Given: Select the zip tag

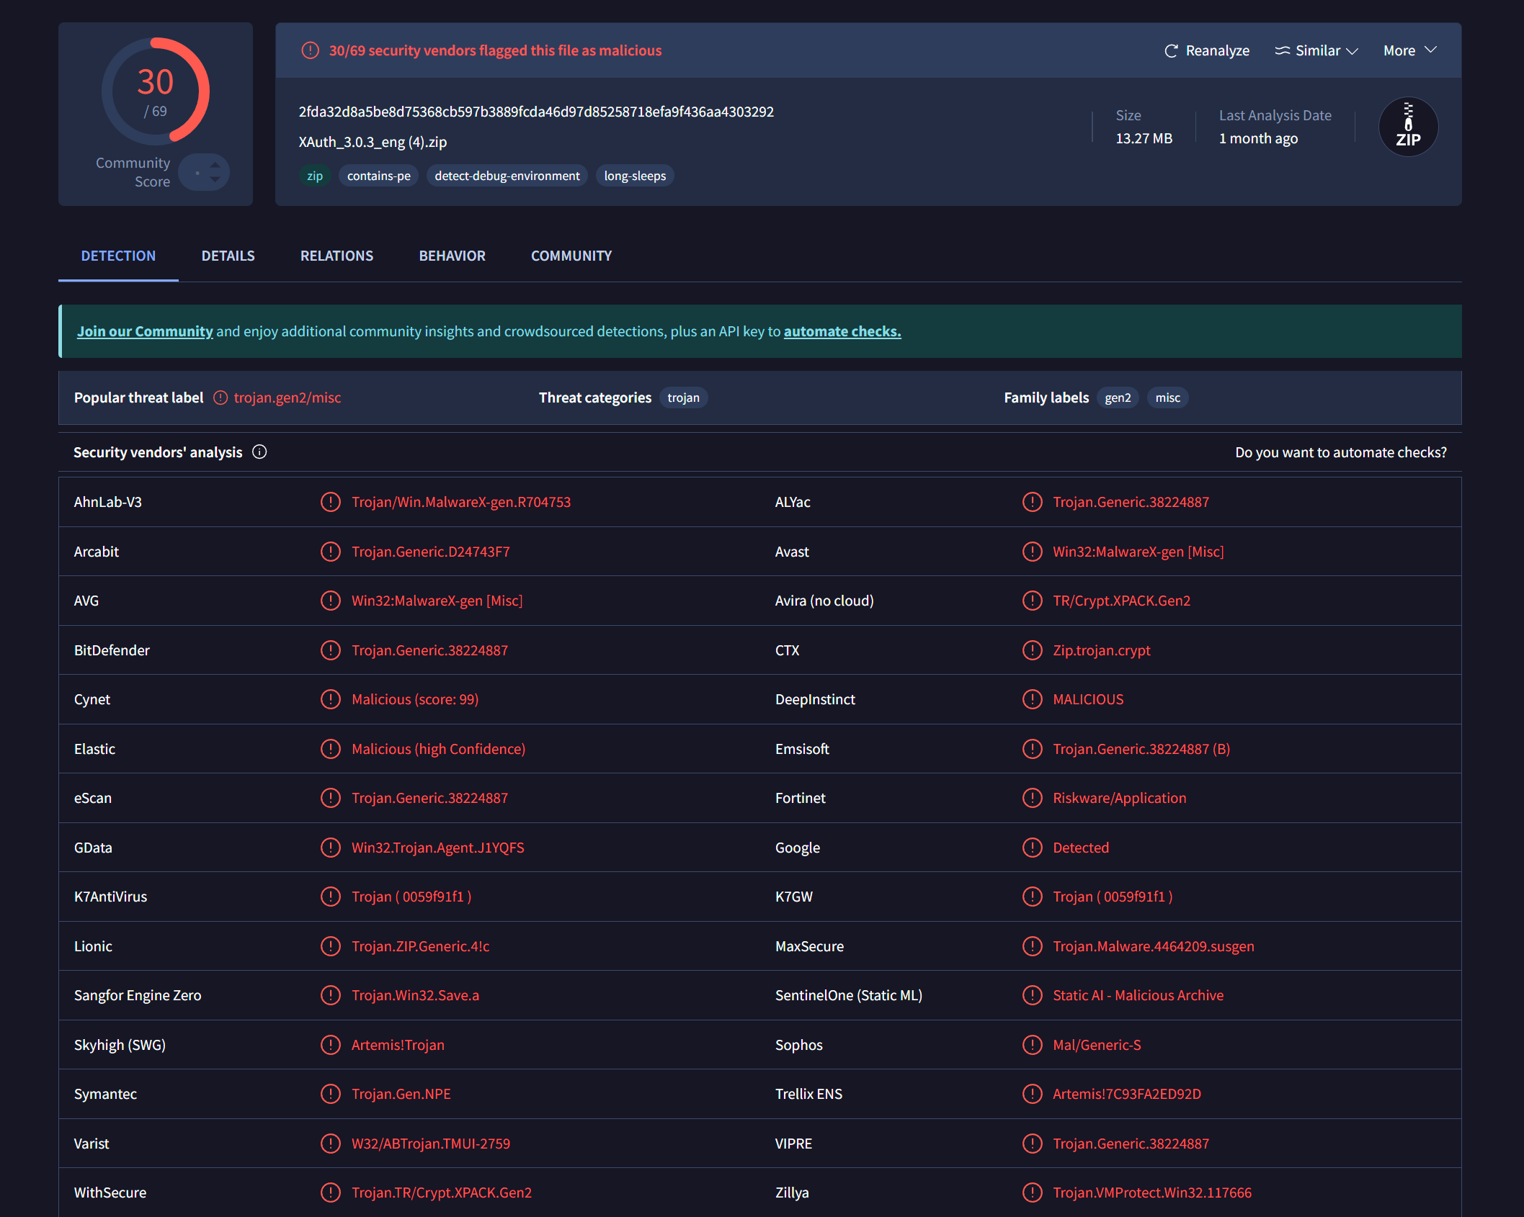Looking at the screenshot, I should [x=315, y=176].
